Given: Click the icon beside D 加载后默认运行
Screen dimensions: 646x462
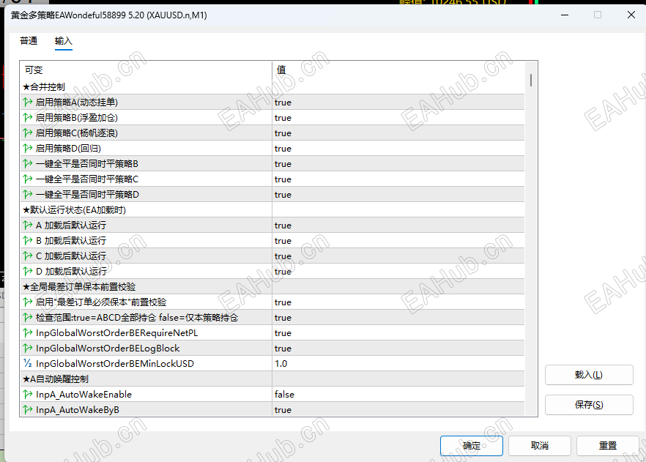Looking at the screenshot, I should (x=28, y=272).
